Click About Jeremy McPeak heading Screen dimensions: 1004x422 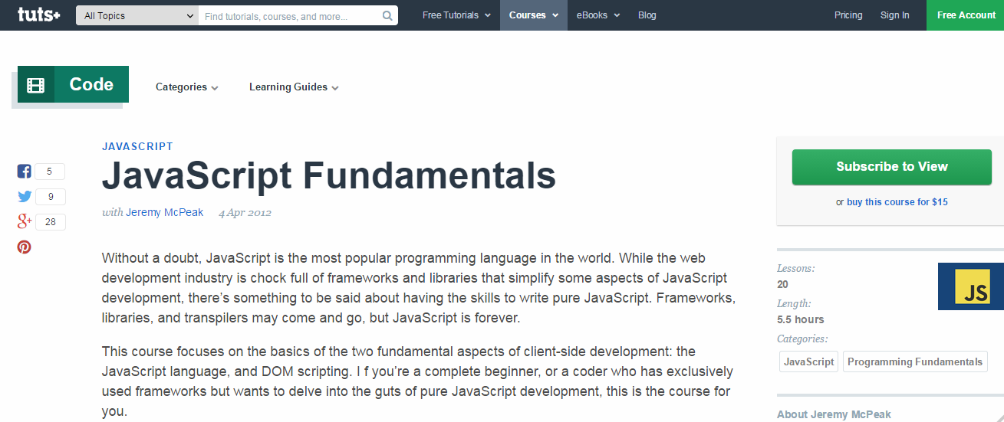pos(834,414)
